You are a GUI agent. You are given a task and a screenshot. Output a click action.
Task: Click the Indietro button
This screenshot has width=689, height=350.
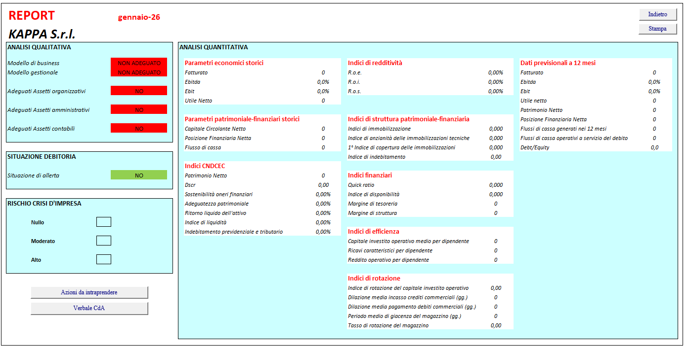click(657, 14)
